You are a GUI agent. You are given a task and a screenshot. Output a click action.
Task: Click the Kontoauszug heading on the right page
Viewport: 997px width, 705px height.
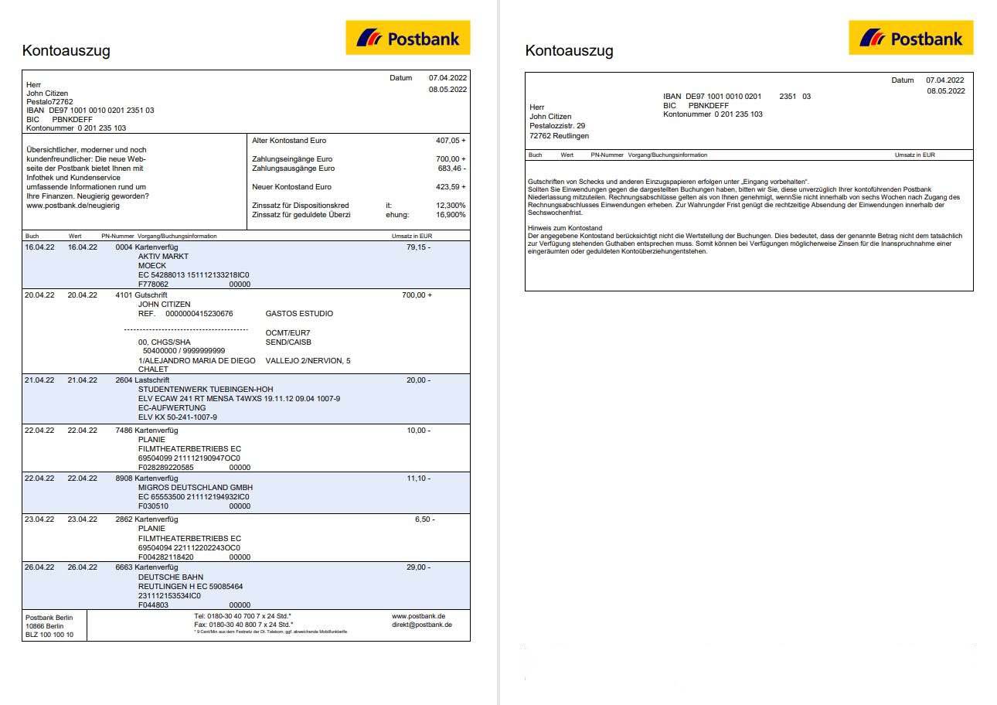[569, 51]
